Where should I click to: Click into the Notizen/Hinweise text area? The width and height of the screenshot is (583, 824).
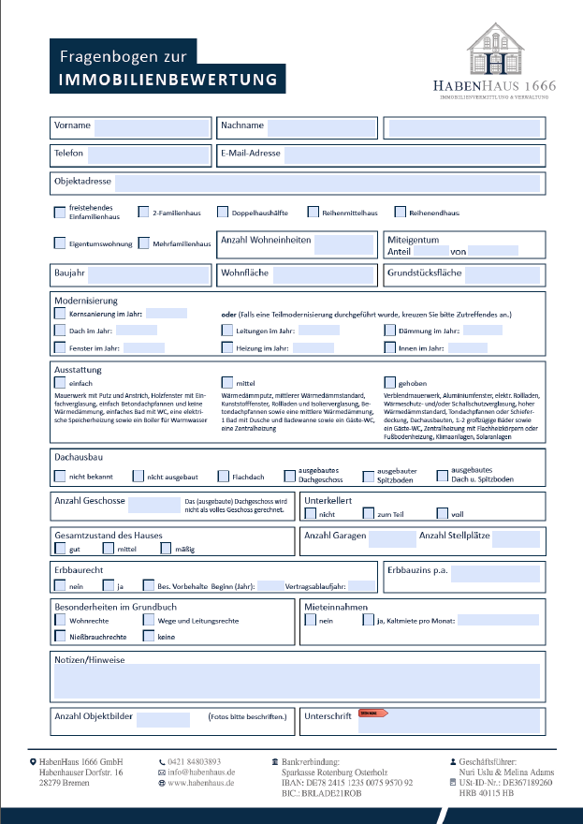point(296,681)
